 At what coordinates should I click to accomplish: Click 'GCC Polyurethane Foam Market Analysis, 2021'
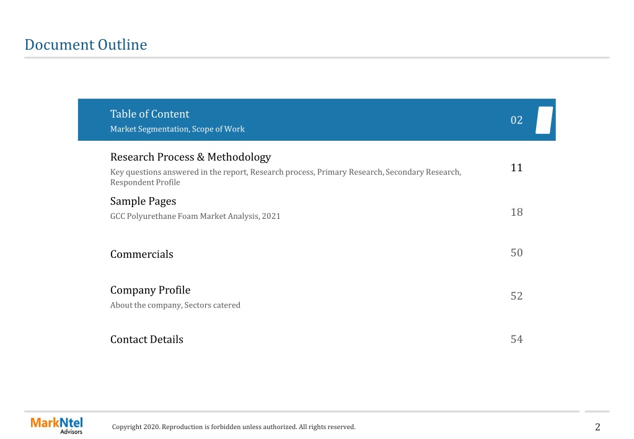pos(195,216)
